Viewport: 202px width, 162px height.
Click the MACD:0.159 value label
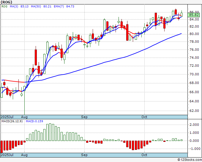[x=34, y=121]
